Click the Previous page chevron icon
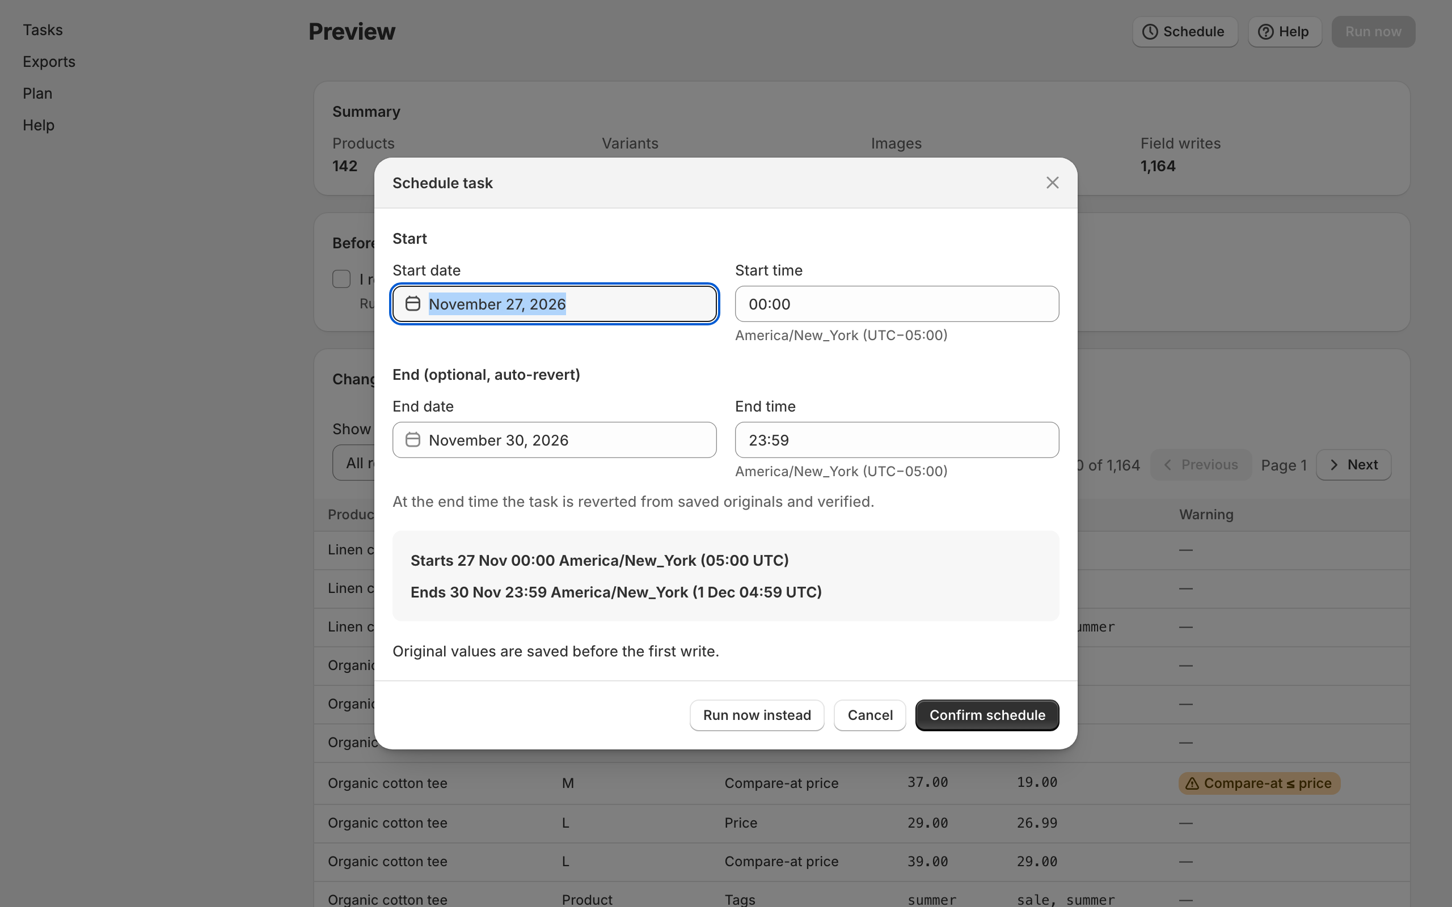This screenshot has width=1452, height=907. (x=1168, y=465)
